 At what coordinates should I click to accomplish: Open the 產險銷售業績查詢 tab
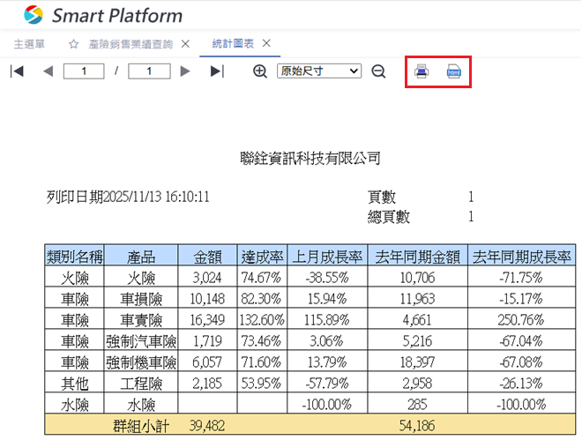(x=131, y=44)
